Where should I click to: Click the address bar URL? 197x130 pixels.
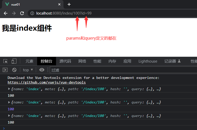click(64, 13)
